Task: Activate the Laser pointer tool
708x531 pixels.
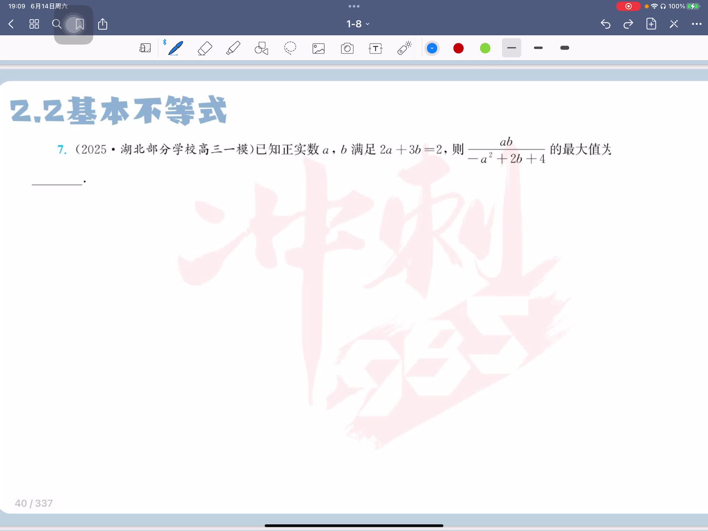Action: coord(405,48)
